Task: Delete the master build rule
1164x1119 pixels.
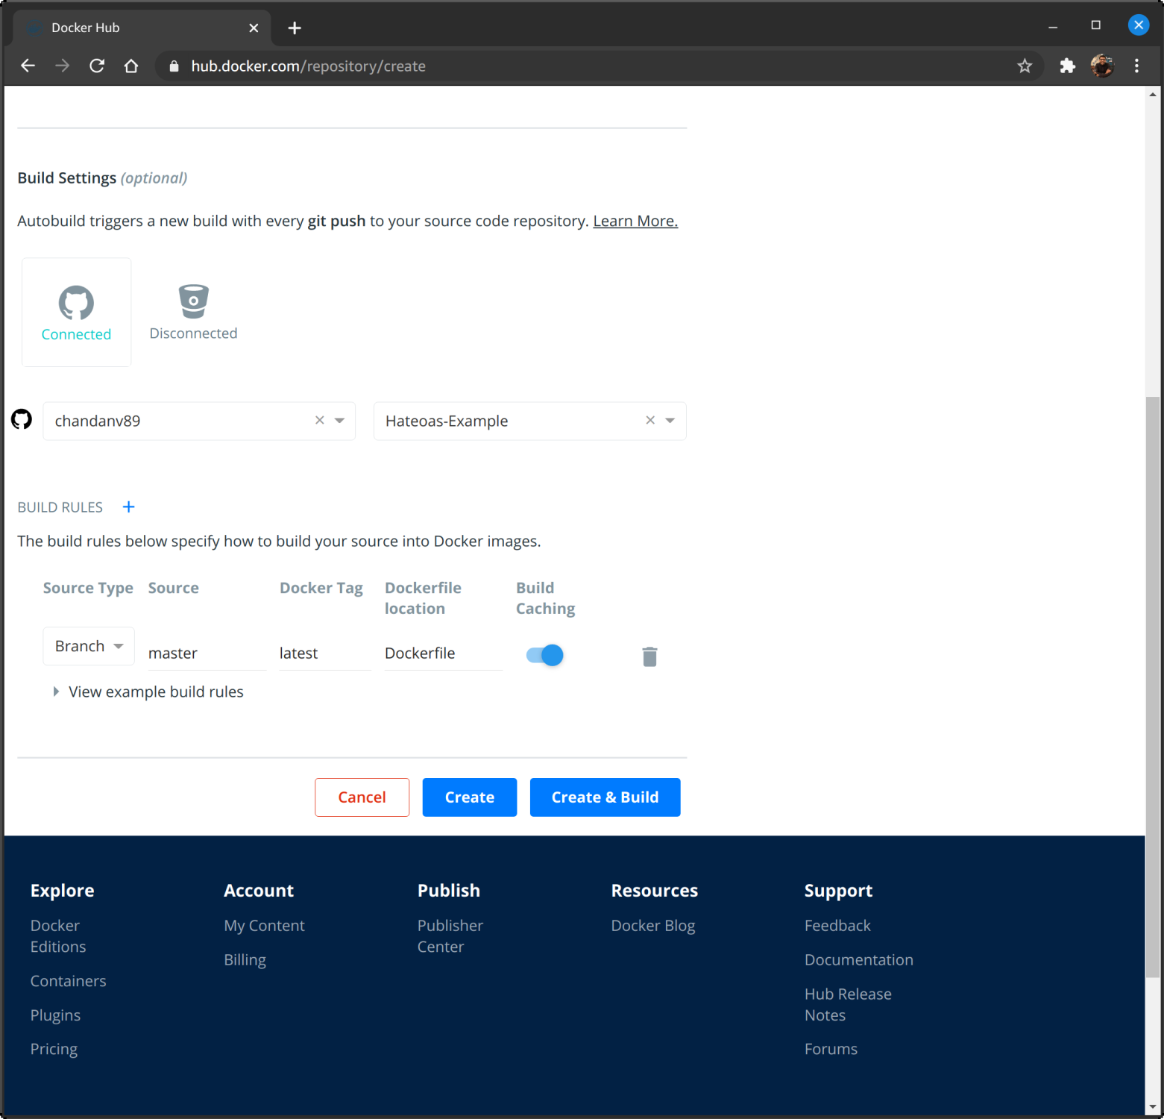Action: 649,656
